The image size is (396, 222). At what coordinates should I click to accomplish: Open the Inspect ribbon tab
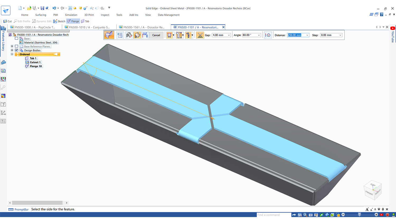[x=105, y=15]
